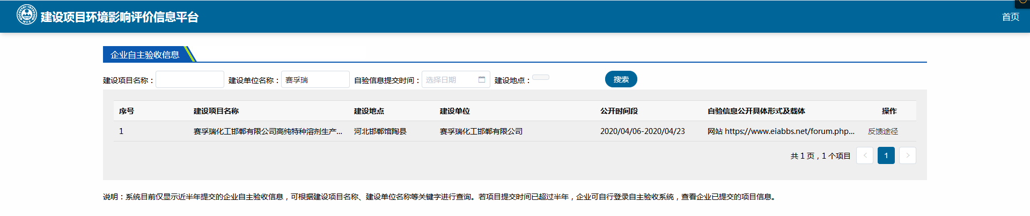Click the platform title 建设项目环境影响评价信息平台
This screenshot has width=1030, height=216.
(x=120, y=17)
